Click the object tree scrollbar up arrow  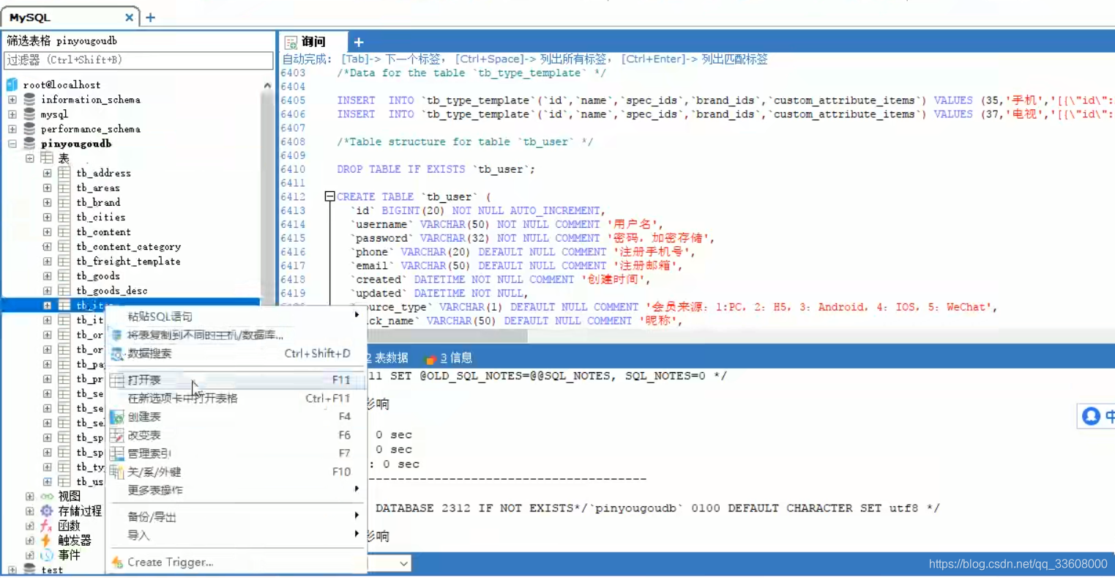pyautogui.click(x=267, y=86)
